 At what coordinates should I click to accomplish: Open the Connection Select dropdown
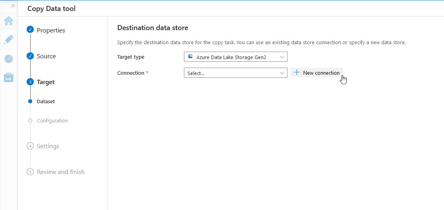click(235, 73)
